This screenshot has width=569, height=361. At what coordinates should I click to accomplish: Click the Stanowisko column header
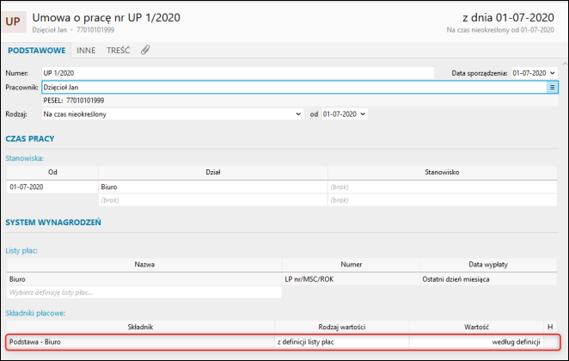click(x=442, y=172)
